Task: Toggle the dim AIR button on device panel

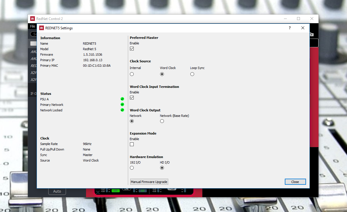Action: tap(143, 191)
